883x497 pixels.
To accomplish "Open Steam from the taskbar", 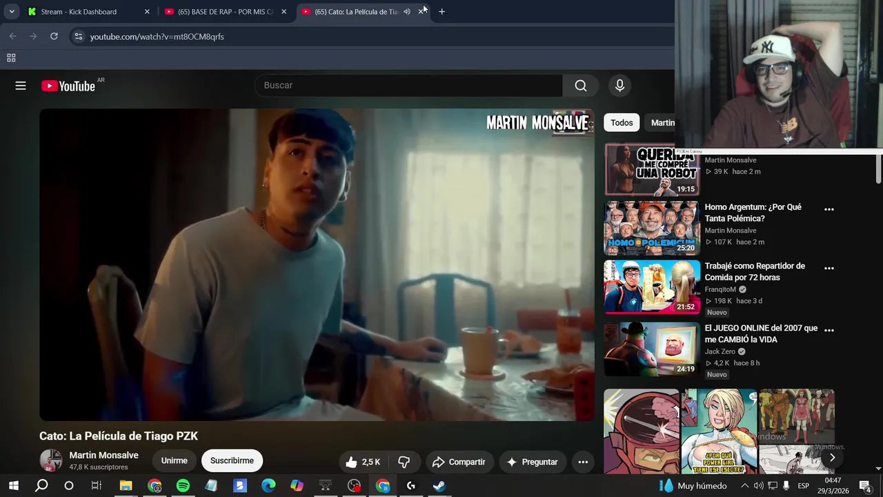I will [439, 486].
